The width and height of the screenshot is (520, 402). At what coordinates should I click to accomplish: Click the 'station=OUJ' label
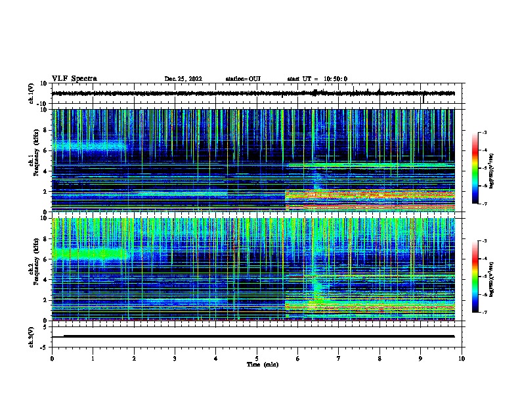click(x=243, y=79)
